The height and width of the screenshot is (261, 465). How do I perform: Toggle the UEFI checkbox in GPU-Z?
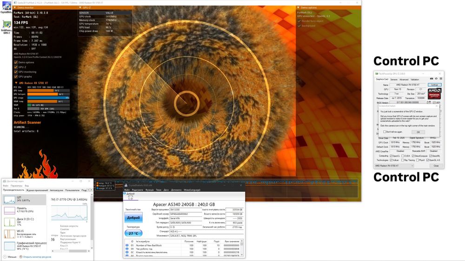434,103
